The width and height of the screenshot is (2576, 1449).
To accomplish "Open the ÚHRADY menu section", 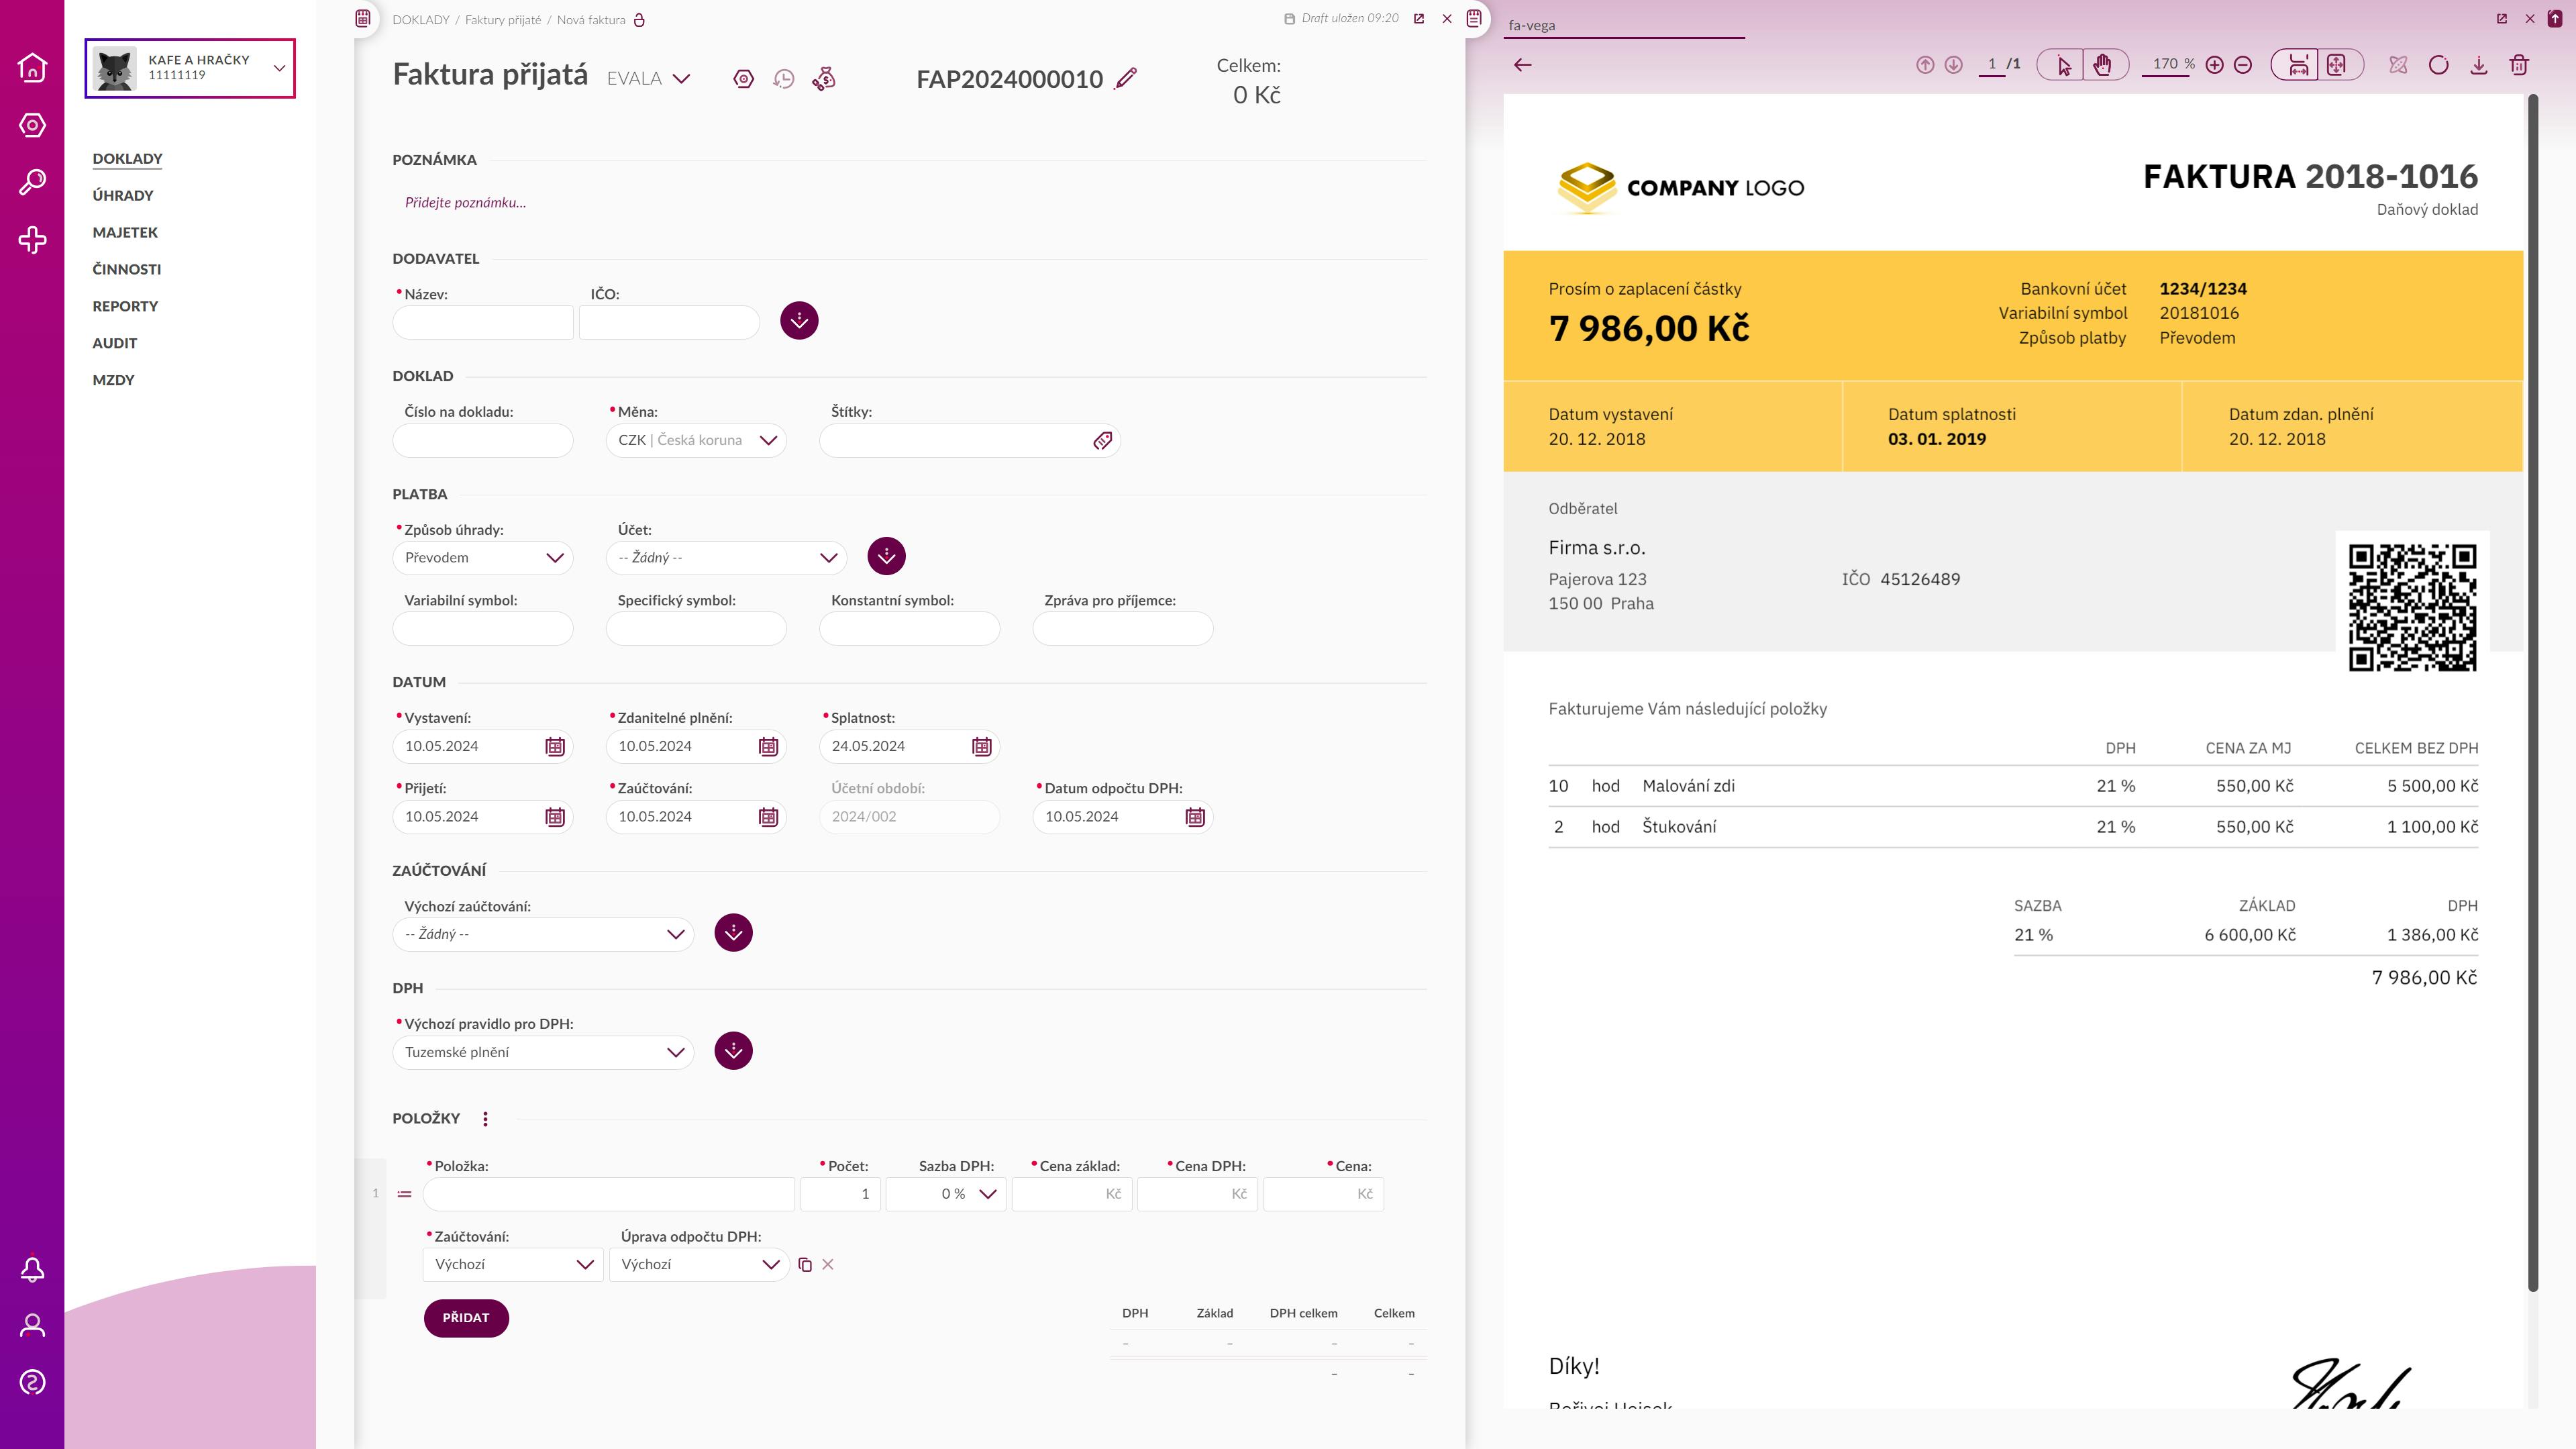I will (123, 195).
